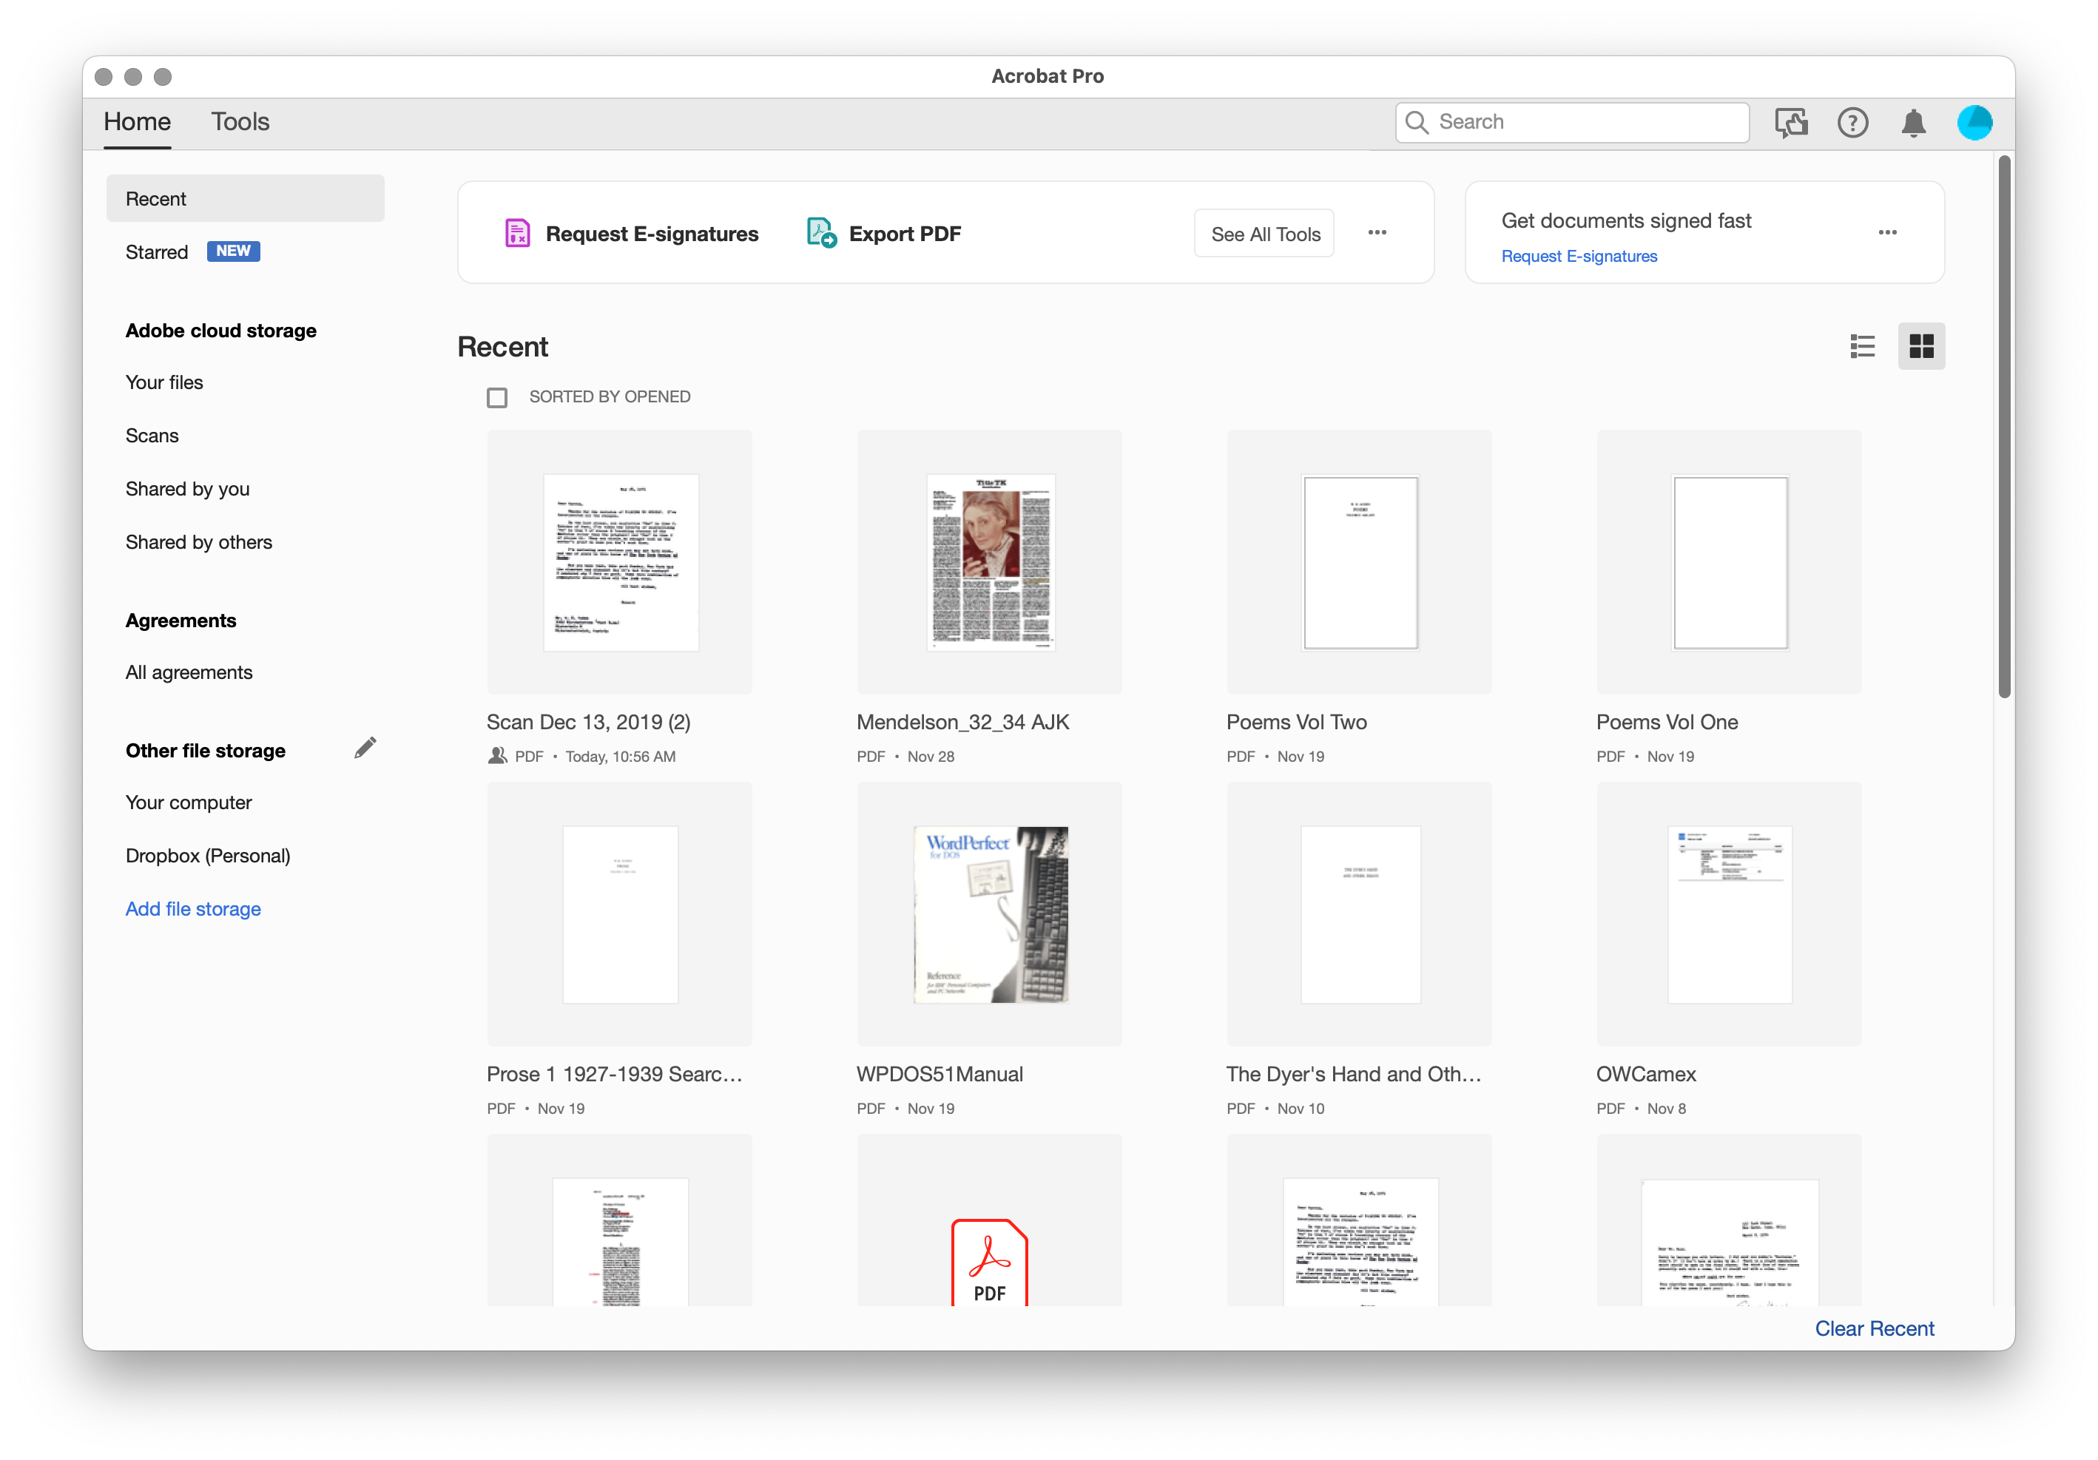Image resolution: width=2098 pixels, height=1460 pixels.
Task: Open the Prose 1 1927-1939 thumbnail
Action: pos(621,915)
